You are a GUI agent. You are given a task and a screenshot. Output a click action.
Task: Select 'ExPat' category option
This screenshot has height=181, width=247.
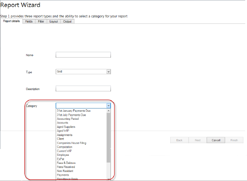(81, 159)
